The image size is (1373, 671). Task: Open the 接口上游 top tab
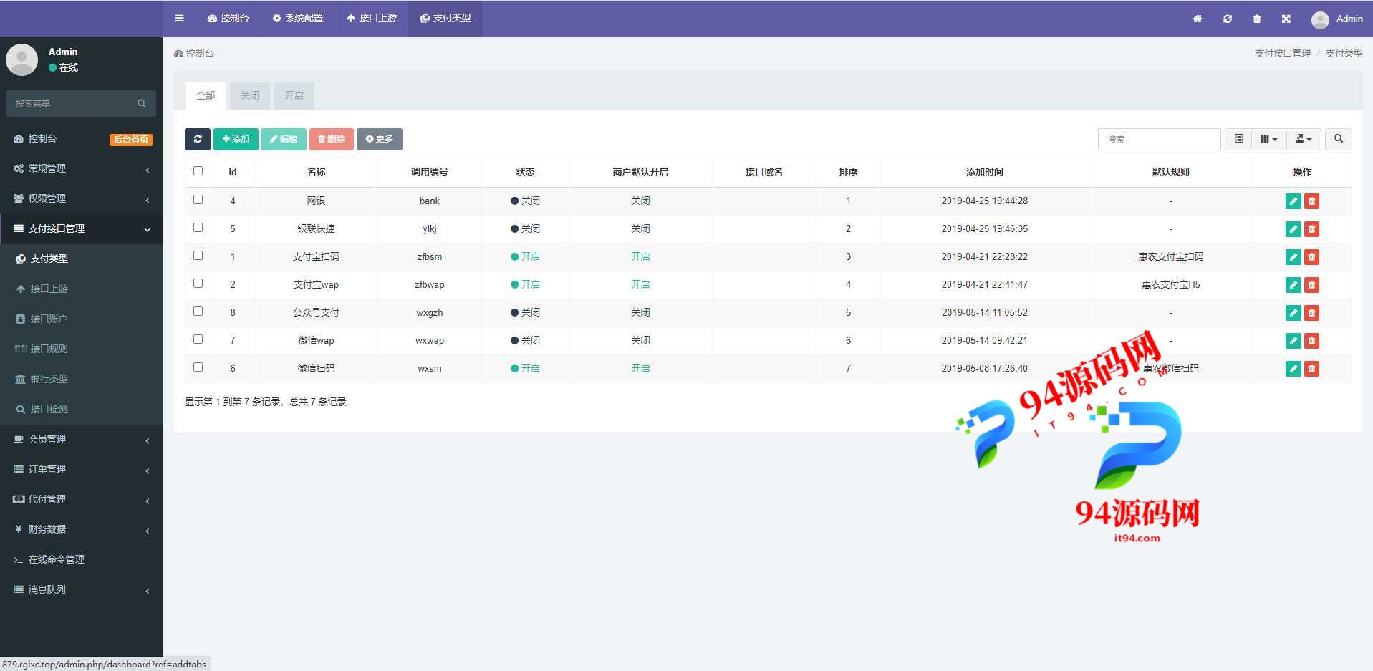tap(371, 19)
